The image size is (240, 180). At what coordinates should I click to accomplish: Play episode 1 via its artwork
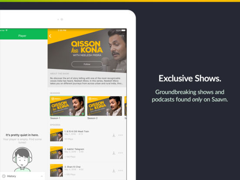click(x=57, y=135)
